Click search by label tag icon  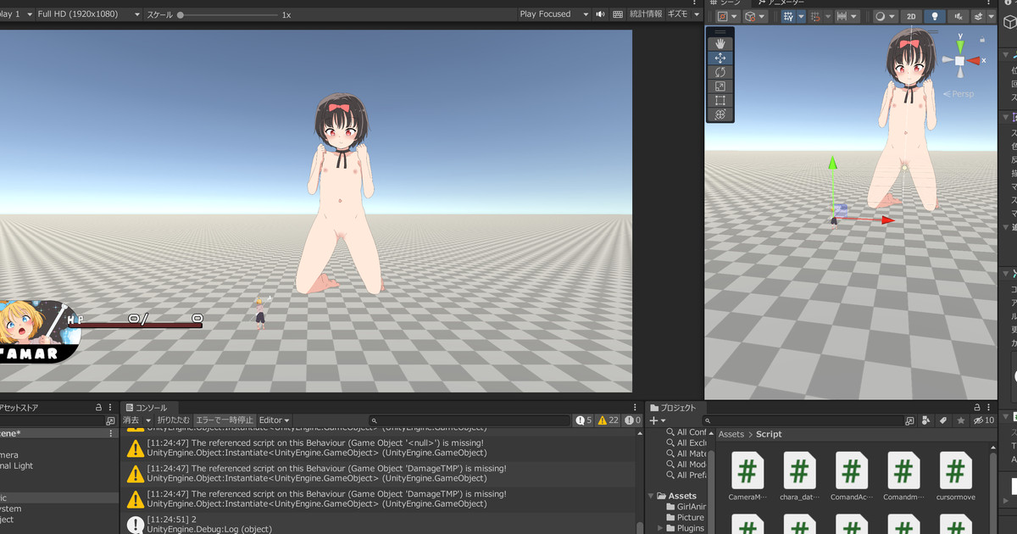(x=942, y=420)
